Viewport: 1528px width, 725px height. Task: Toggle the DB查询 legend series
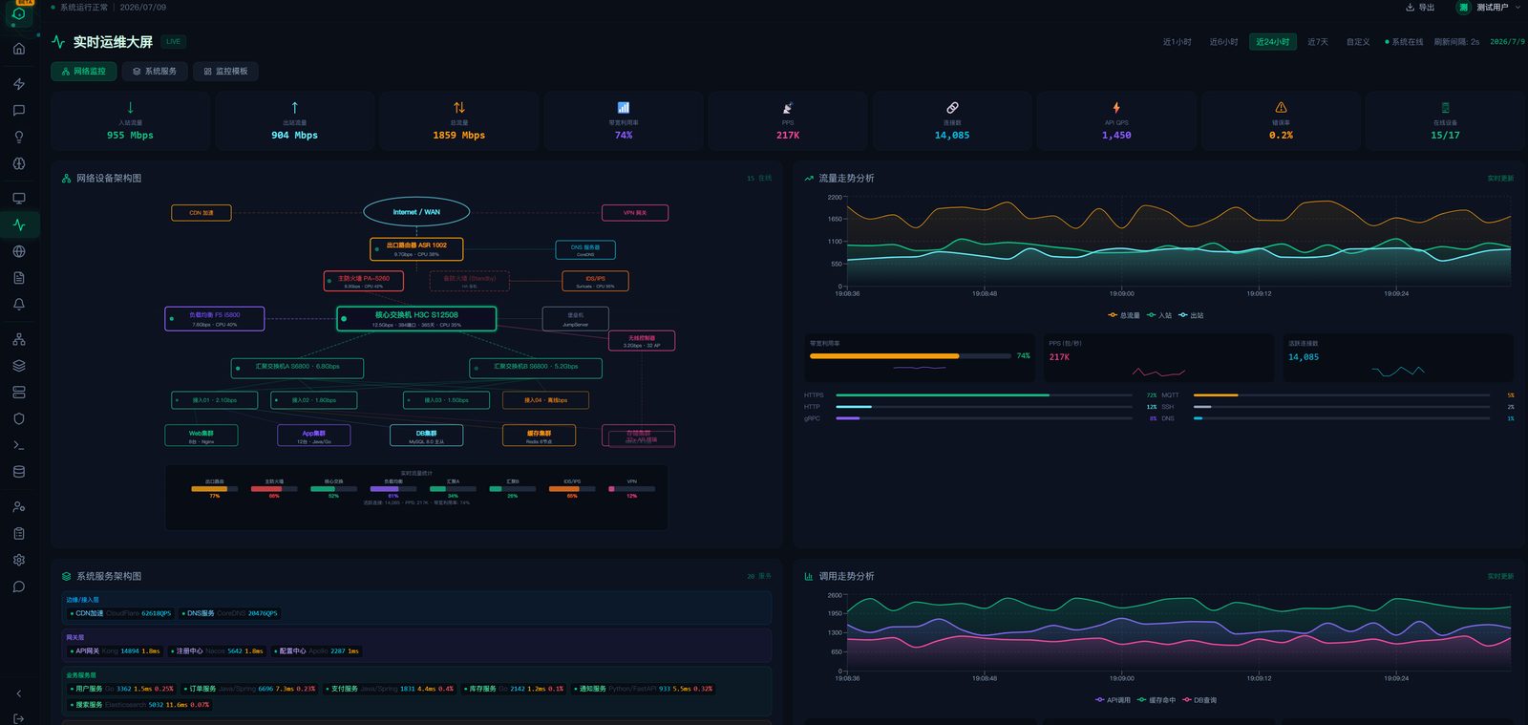click(1199, 700)
